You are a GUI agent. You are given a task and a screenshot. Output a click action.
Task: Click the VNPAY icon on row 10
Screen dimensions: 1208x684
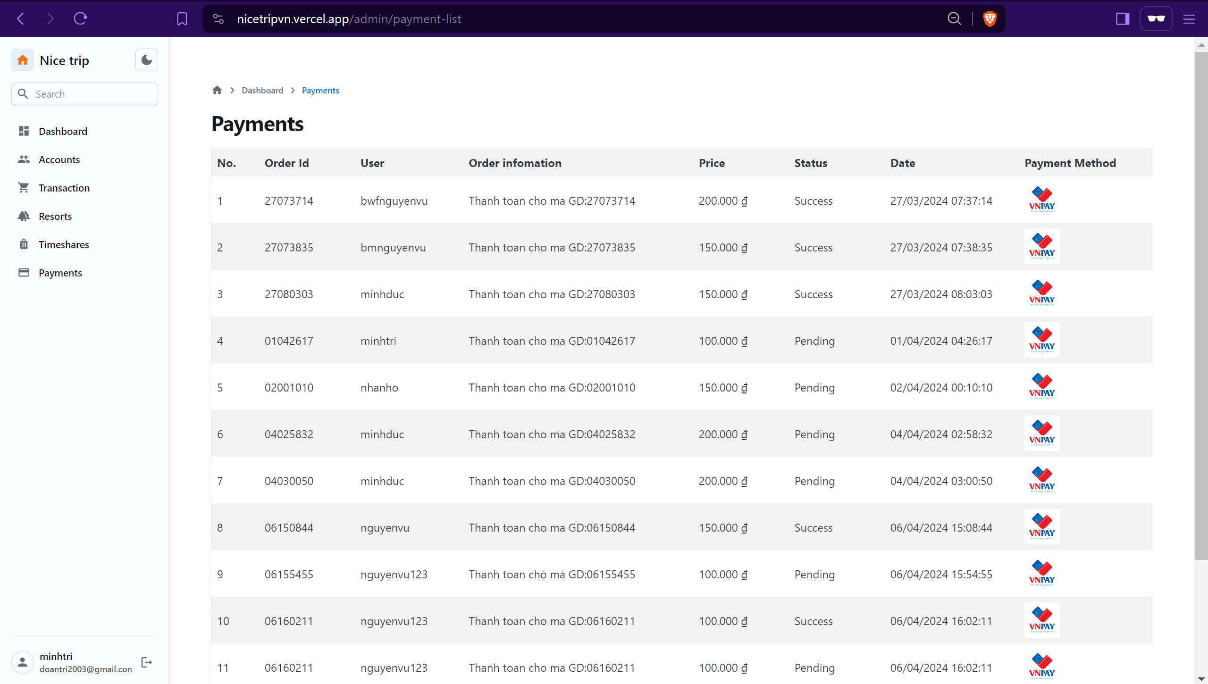[x=1042, y=620]
